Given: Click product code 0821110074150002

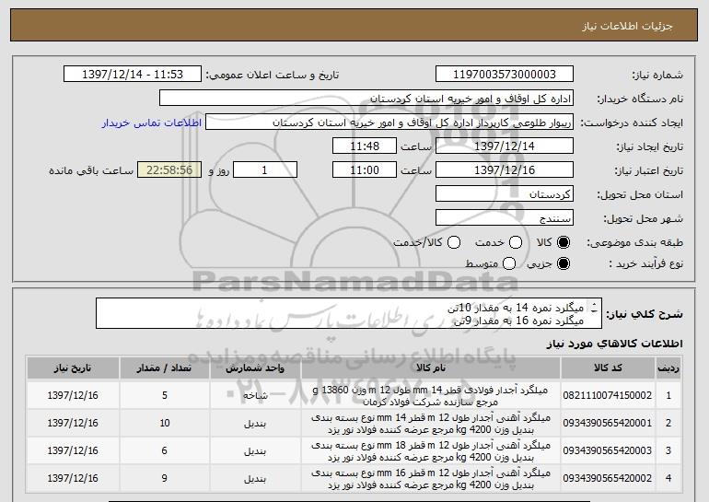Looking at the screenshot, I should pyautogui.click(x=608, y=396).
